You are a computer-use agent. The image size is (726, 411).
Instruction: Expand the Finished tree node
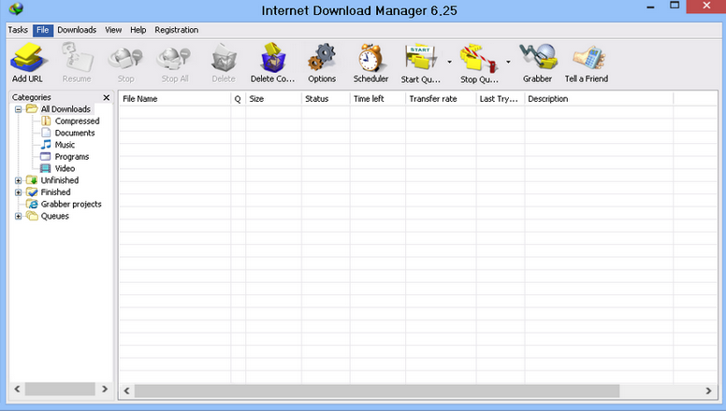coord(18,192)
